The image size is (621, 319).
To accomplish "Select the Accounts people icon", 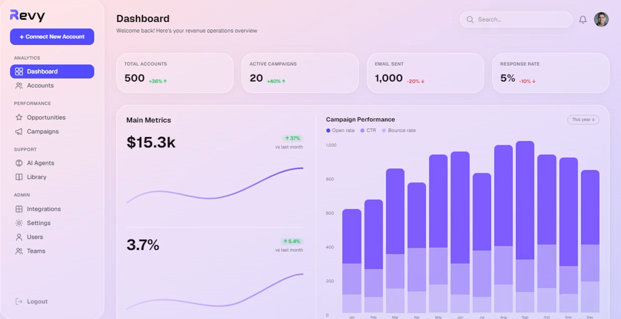I will 19,85.
